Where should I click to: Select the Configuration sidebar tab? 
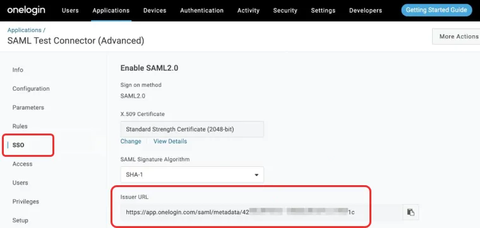point(31,89)
